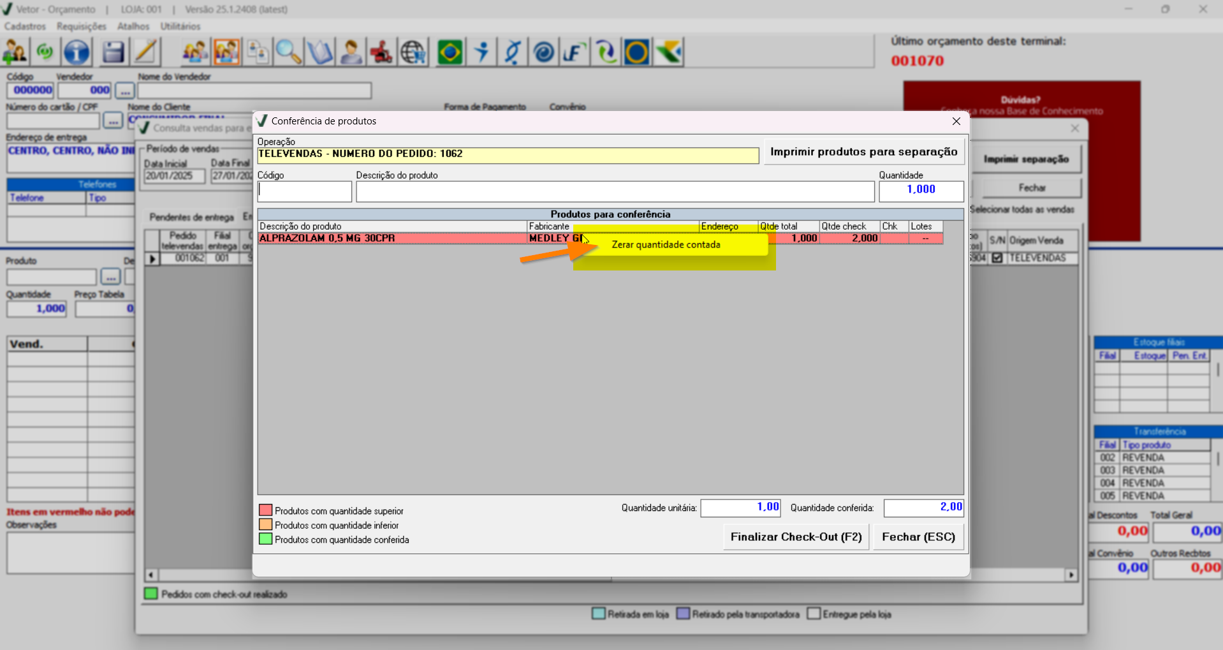Choose 'Zerar quantidade contada' from context menu

(x=666, y=245)
